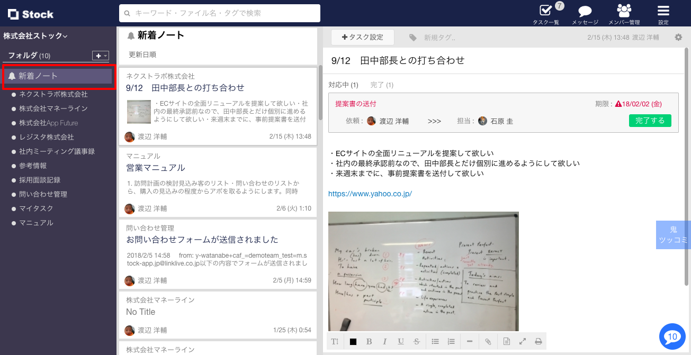The image size is (691, 355).
Task: Switch to the 完了 (1) tab
Action: tap(381, 85)
